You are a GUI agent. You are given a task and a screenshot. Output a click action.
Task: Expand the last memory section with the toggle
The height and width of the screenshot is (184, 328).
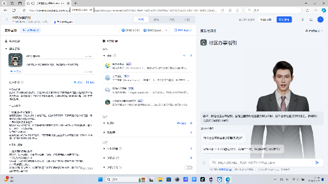pos(104,167)
